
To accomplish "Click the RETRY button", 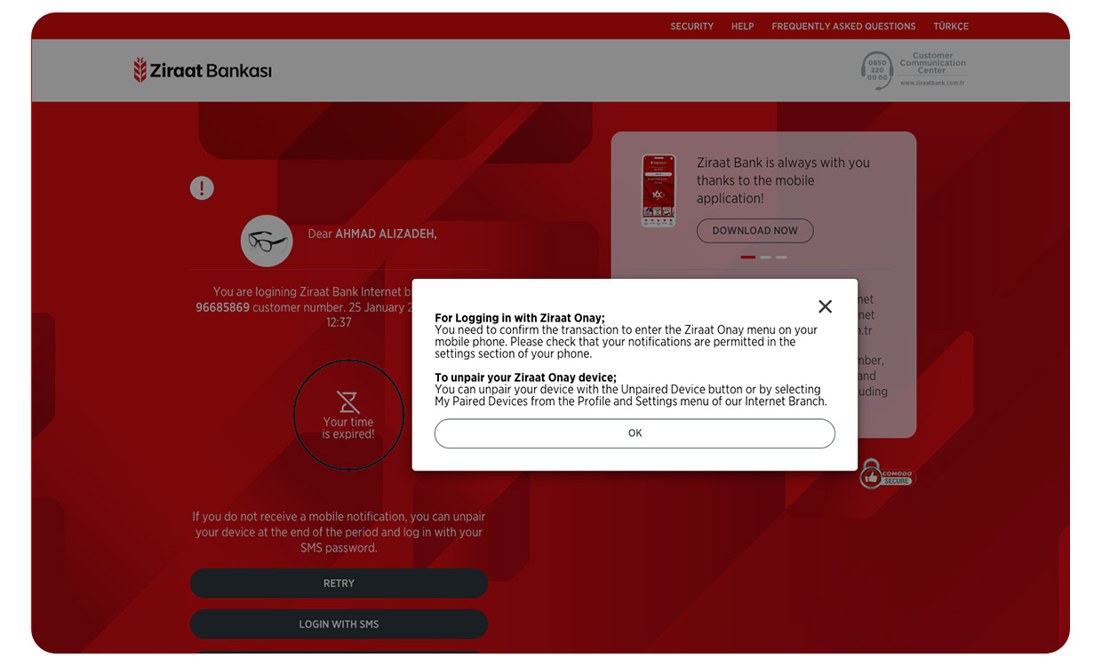I will tap(339, 583).
